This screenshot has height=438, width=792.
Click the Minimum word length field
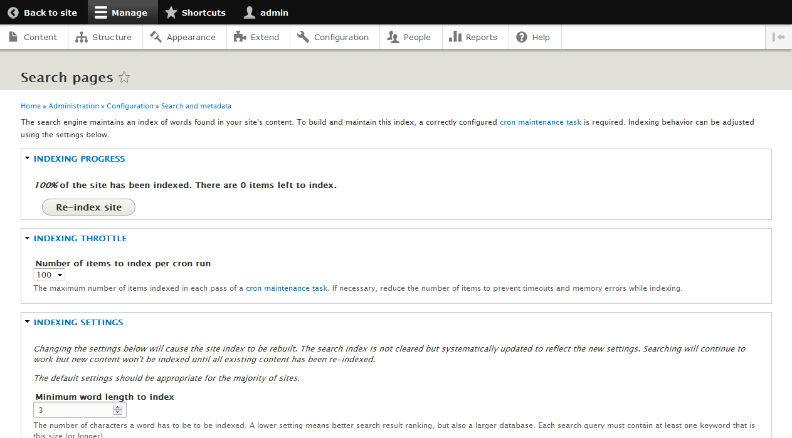tap(73, 410)
